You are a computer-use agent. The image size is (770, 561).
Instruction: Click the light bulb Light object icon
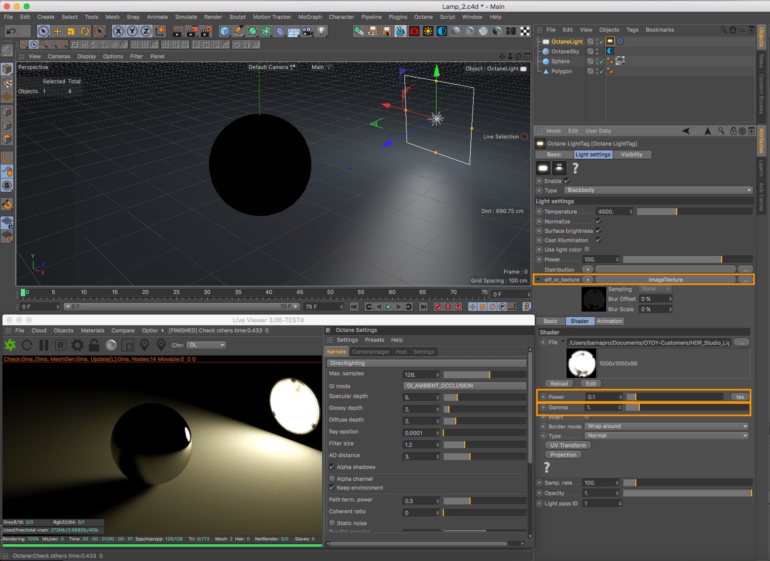click(x=322, y=32)
